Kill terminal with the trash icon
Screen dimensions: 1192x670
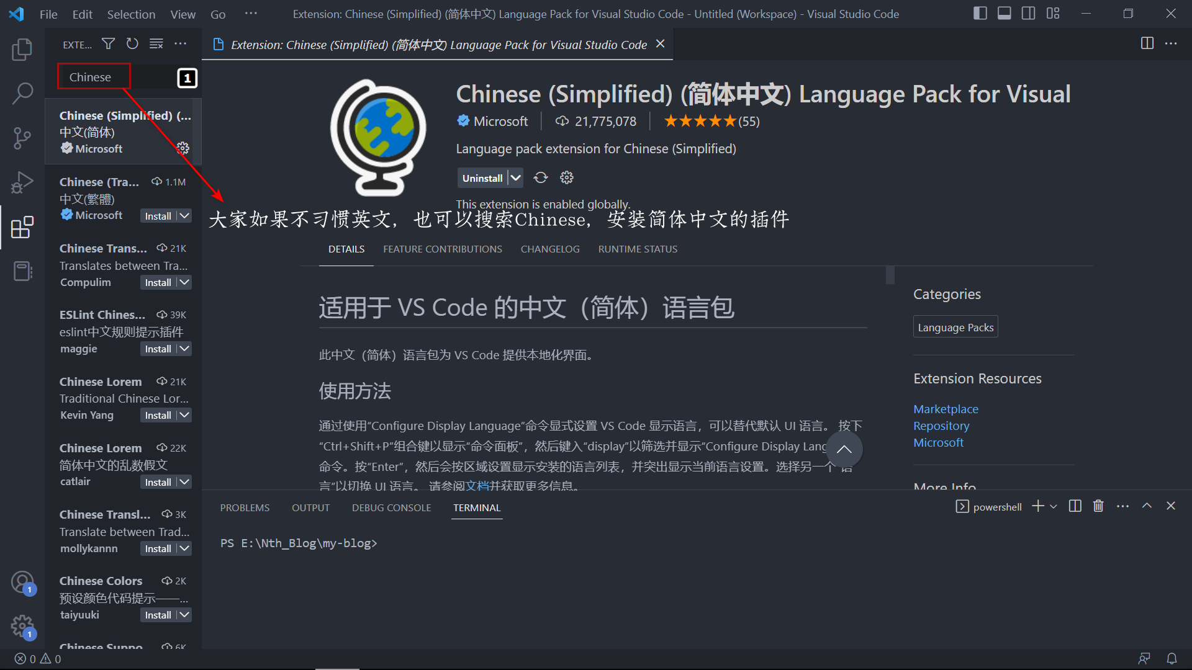(x=1098, y=506)
